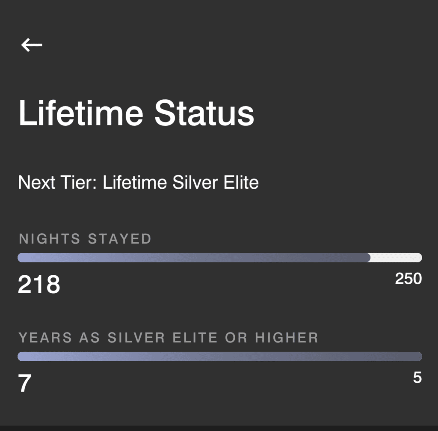Select the YEARS AS SILVER ELITE OR HIGHER label
Screen dimensions: 438x431
168,337
